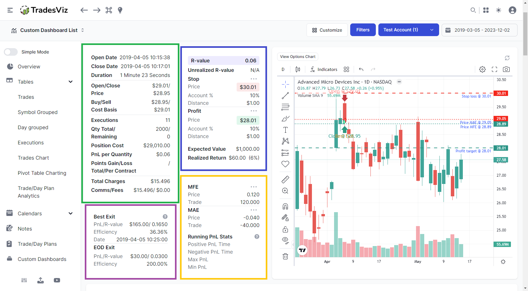Open Symbol Grouped page
The width and height of the screenshot is (528, 291).
(x=38, y=112)
